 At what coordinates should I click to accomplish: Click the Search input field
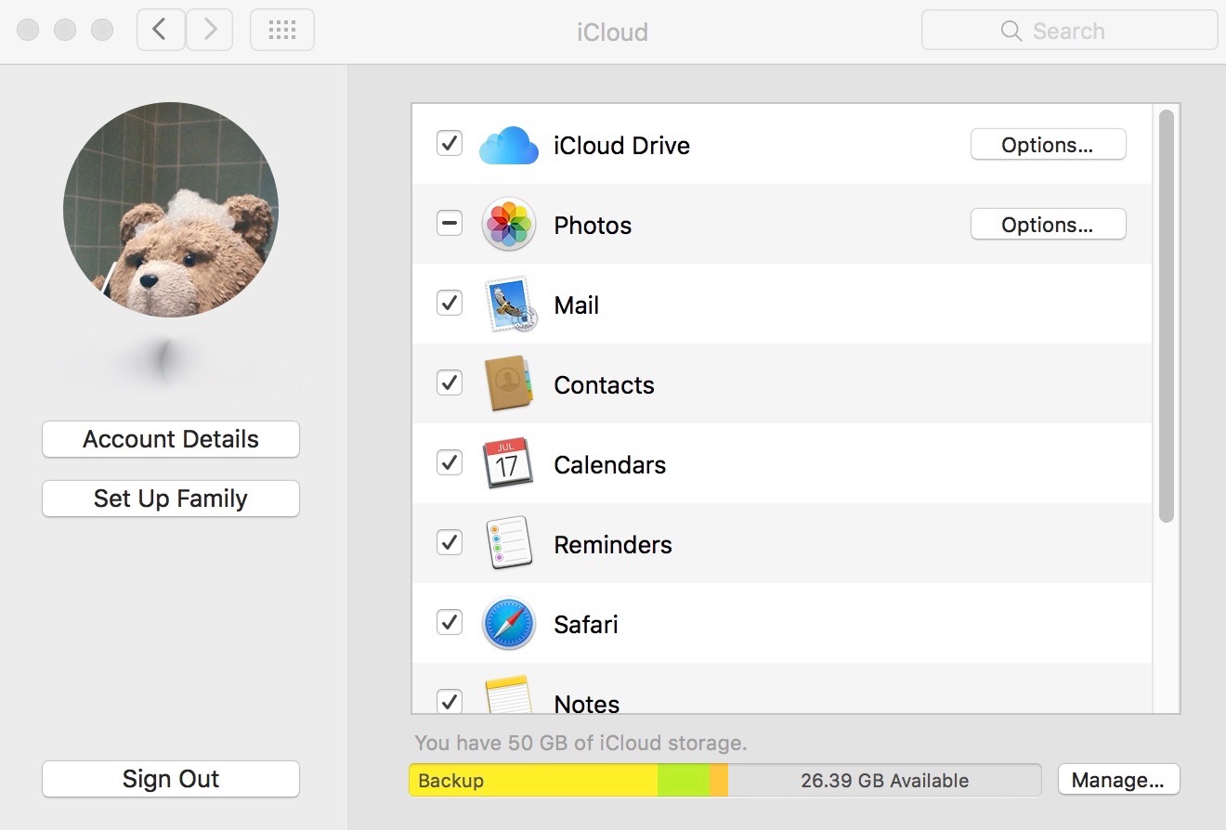pos(1069,31)
